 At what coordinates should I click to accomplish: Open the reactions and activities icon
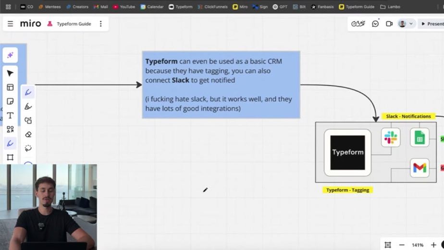click(358, 24)
